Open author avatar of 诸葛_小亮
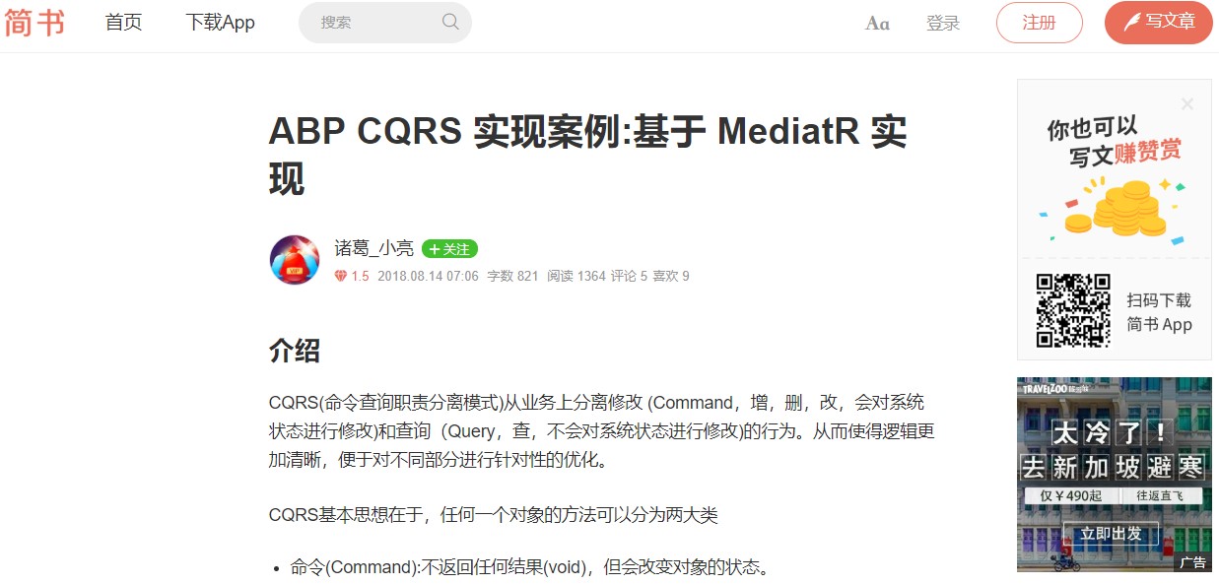Viewport: 1219px width, 584px height. pyautogui.click(x=295, y=260)
